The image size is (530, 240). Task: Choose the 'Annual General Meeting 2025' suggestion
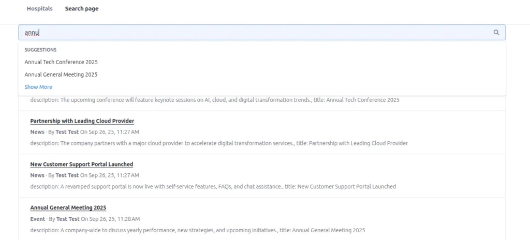(x=61, y=74)
